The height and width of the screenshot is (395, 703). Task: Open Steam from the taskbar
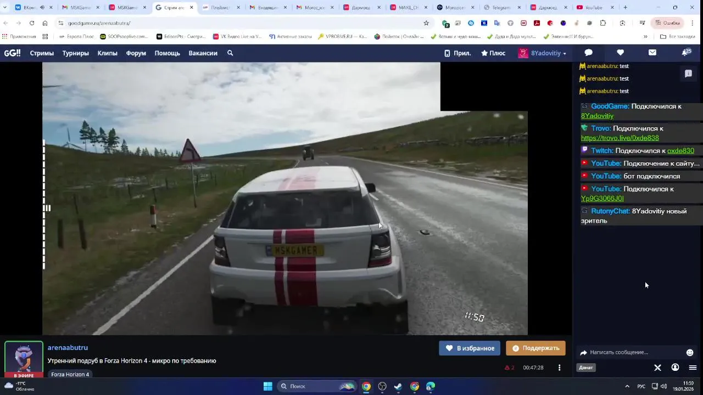[398, 386]
